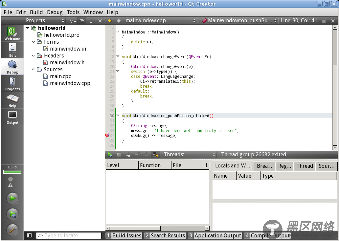This screenshot has width=339, height=241.
Task: Fold the on_pushButton_clicked function
Action: (118, 116)
